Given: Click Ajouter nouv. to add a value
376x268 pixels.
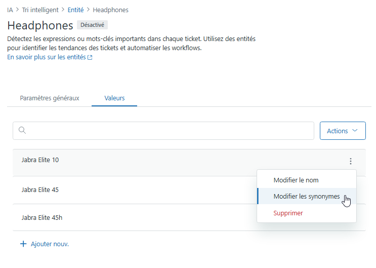Looking at the screenshot, I should pyautogui.click(x=45, y=244).
